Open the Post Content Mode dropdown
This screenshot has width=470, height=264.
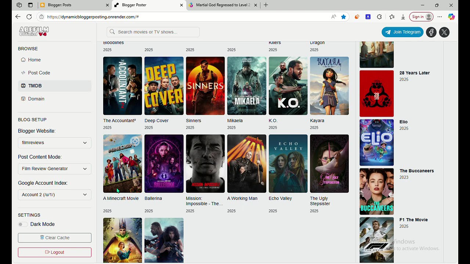tap(54, 169)
